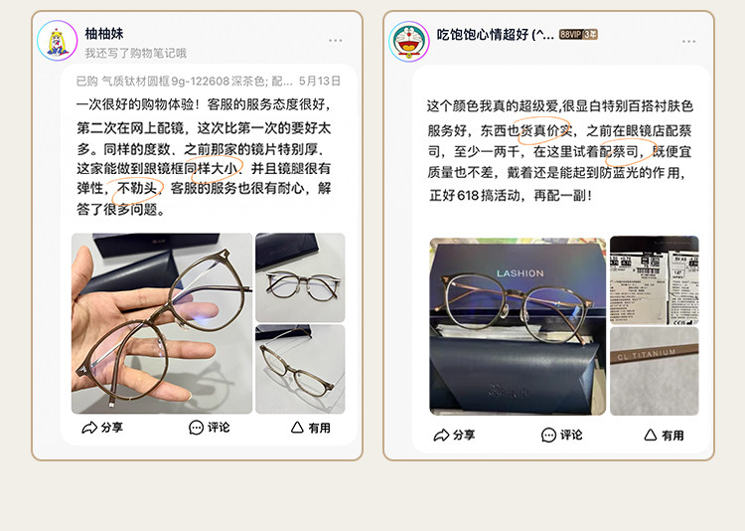
Task: Open 柚柚妹's Sailor Moon avatar
Action: pos(57,41)
